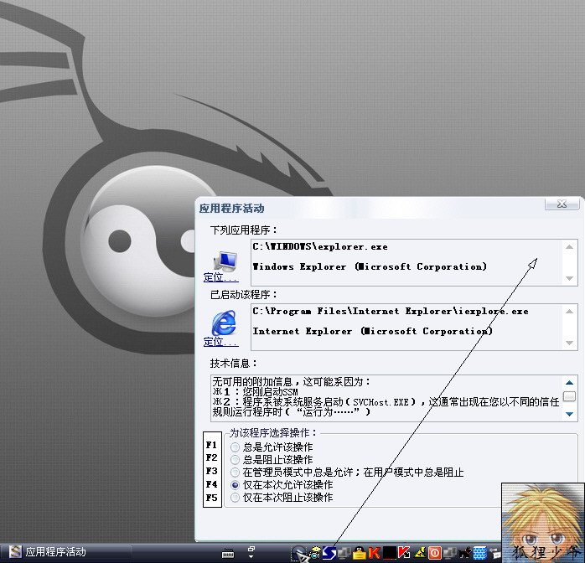
Task: Locate explorer.exe via its 定位 link
Action: pos(221,277)
